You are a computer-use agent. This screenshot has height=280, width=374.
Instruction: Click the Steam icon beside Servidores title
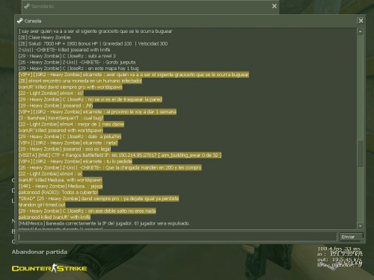click(27, 6)
